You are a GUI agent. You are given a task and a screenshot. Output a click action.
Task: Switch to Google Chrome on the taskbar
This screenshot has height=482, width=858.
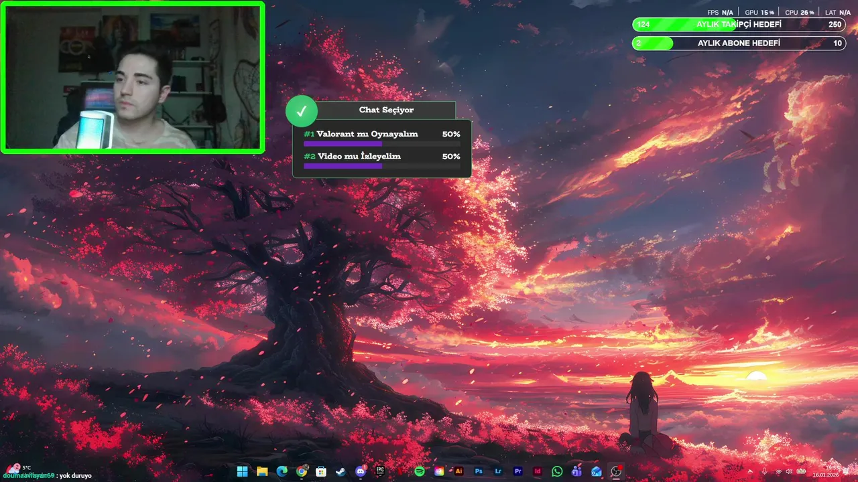tap(302, 471)
